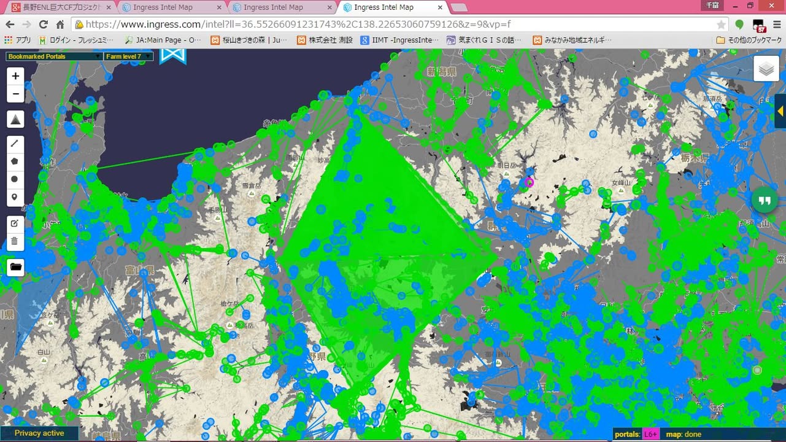Image resolution: width=786 pixels, height=442 pixels.
Task: Select the active Ingress Intel Map tab
Action: coord(392,7)
